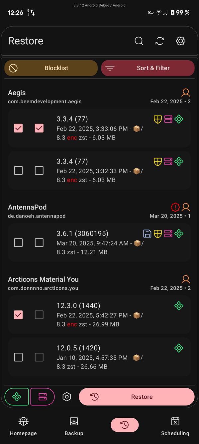The image size is (199, 444).
Task: Click the green diamond icon on the Aegis backup
Action: [179, 119]
